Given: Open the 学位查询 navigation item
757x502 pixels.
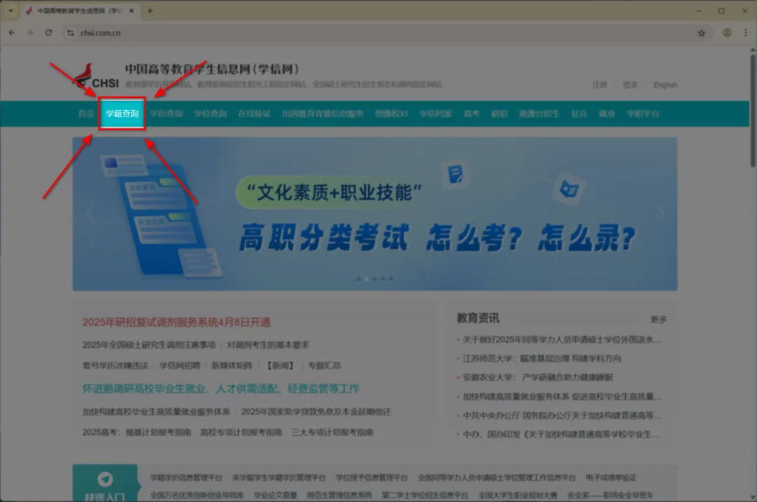Looking at the screenshot, I should [210, 114].
